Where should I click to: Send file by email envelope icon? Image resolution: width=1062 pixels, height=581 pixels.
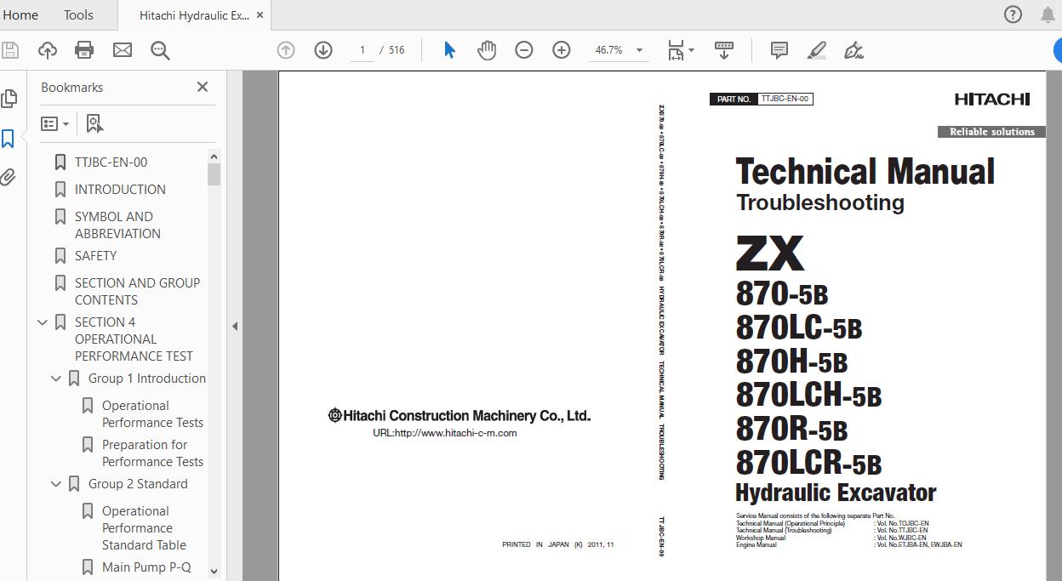pyautogui.click(x=123, y=50)
